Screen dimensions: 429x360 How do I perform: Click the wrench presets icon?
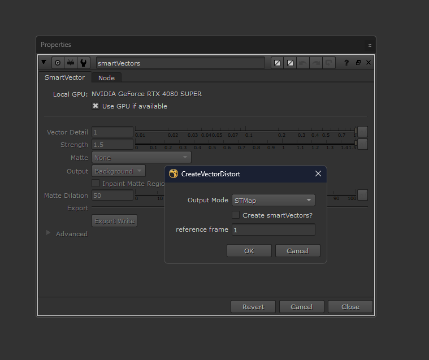(x=83, y=63)
